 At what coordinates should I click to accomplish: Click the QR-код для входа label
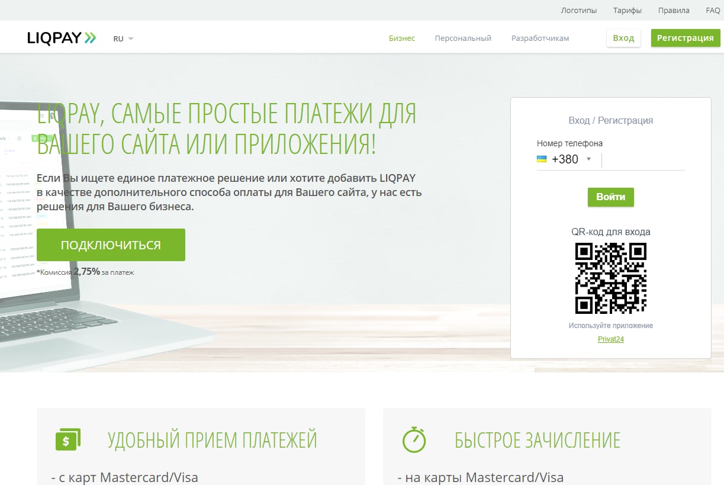pyautogui.click(x=611, y=232)
